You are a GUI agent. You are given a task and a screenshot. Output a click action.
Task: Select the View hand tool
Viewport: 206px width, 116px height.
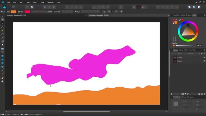pyautogui.click(x=2, y=78)
